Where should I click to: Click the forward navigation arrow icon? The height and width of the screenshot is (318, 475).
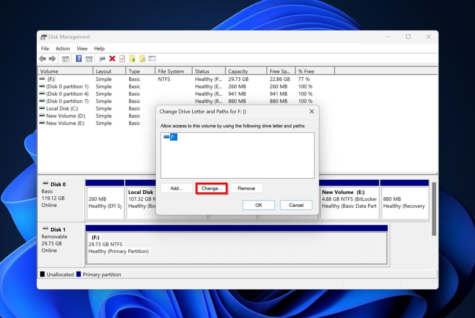pyautogui.click(x=52, y=58)
